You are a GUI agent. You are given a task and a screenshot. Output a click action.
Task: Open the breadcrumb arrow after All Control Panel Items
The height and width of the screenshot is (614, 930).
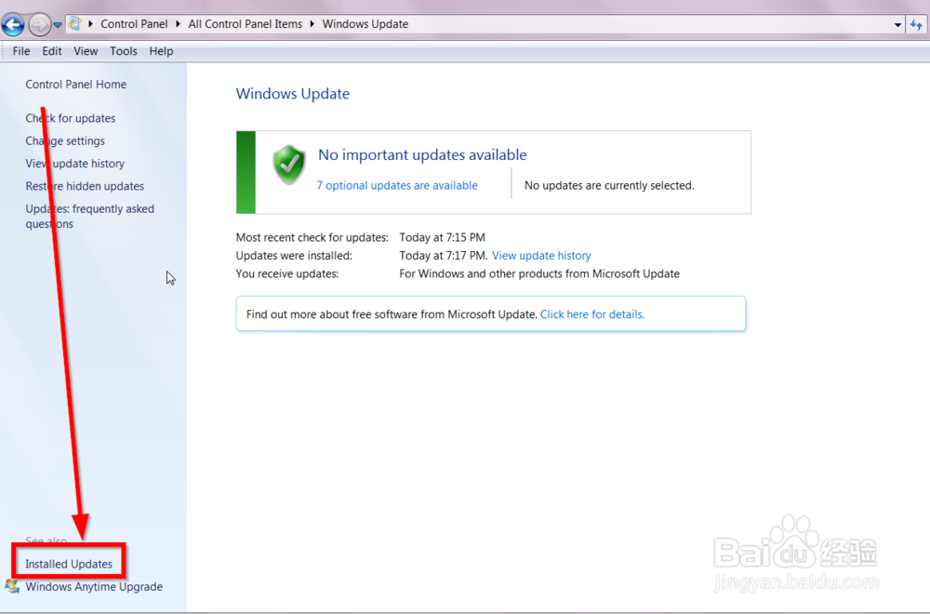314,24
